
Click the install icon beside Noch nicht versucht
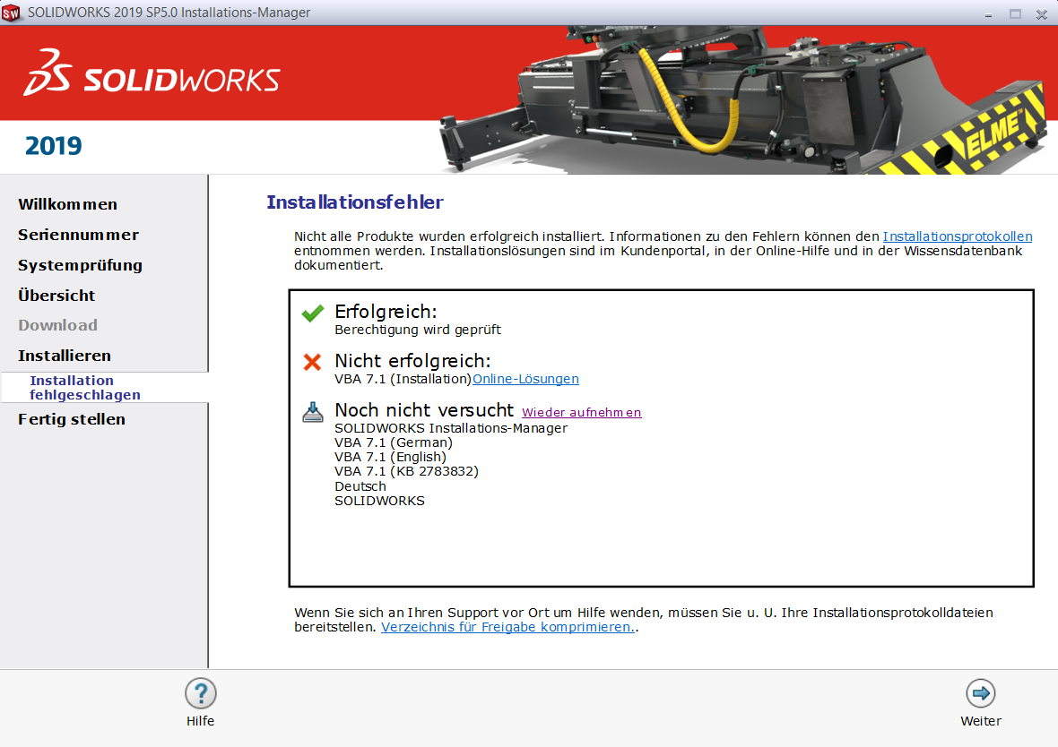pos(313,411)
